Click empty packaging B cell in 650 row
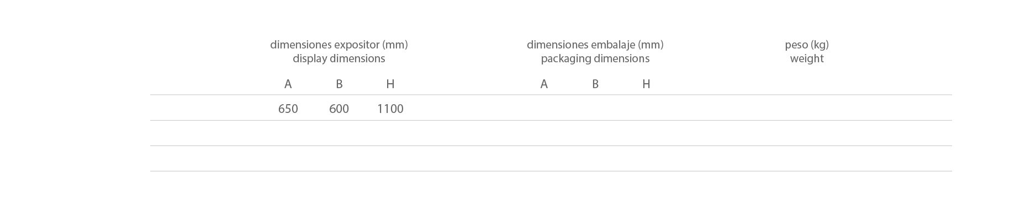This screenshot has height=205, width=1036. [x=595, y=108]
